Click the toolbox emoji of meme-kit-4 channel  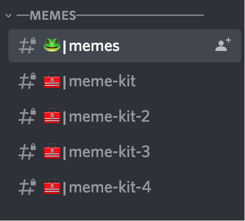(x=52, y=187)
